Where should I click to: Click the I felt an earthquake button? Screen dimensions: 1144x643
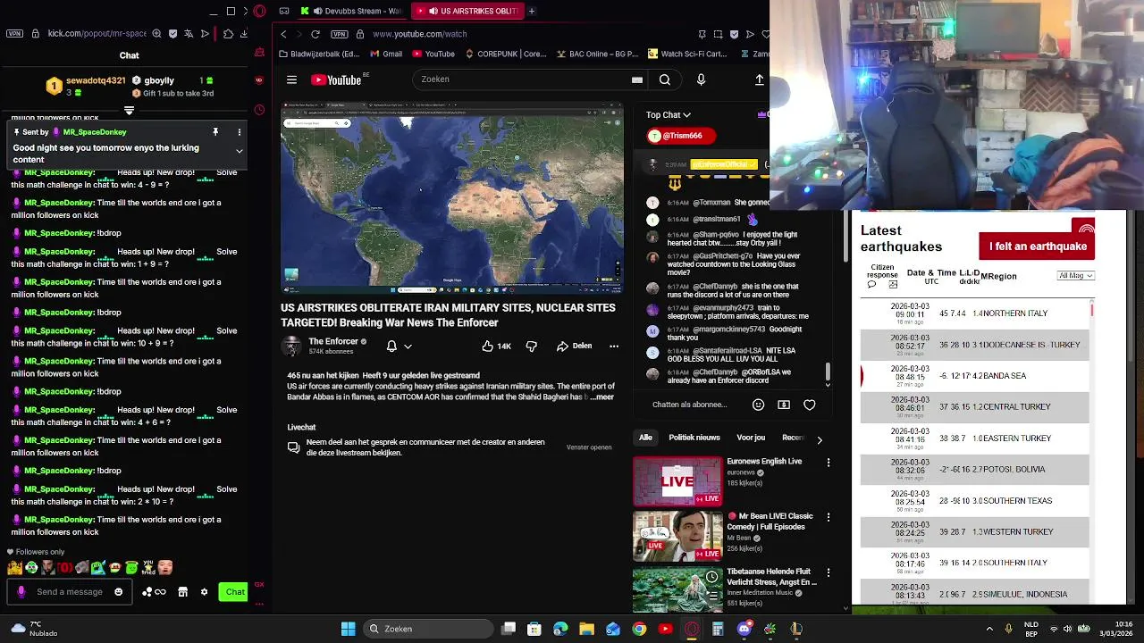coord(1037,246)
